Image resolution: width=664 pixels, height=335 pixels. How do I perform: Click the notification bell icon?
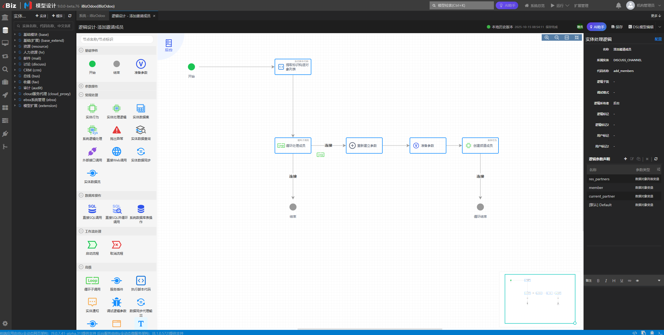(x=618, y=5)
